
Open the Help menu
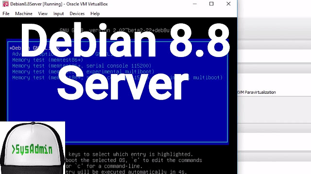(x=95, y=14)
